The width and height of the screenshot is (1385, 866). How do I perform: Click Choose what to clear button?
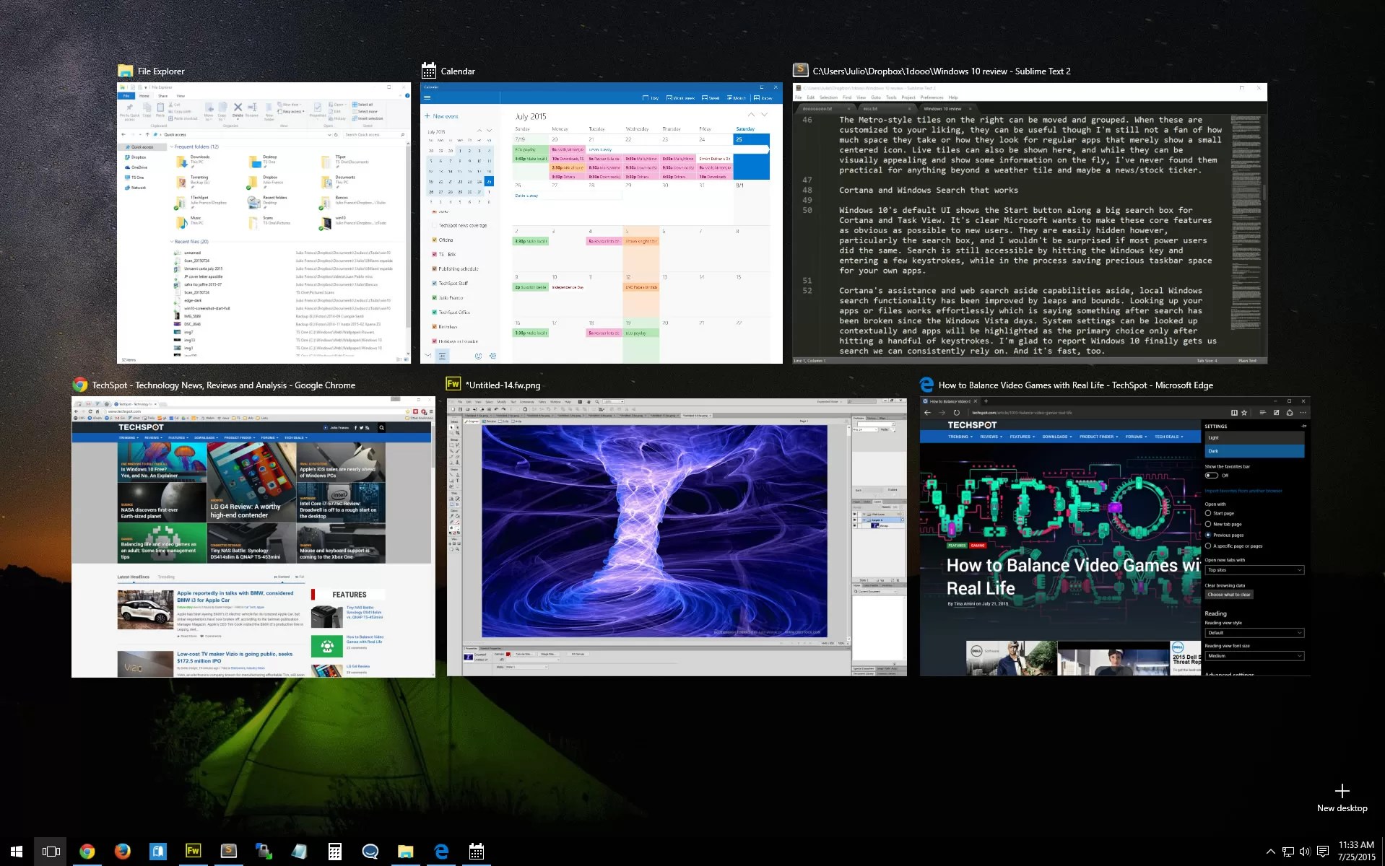tap(1230, 595)
